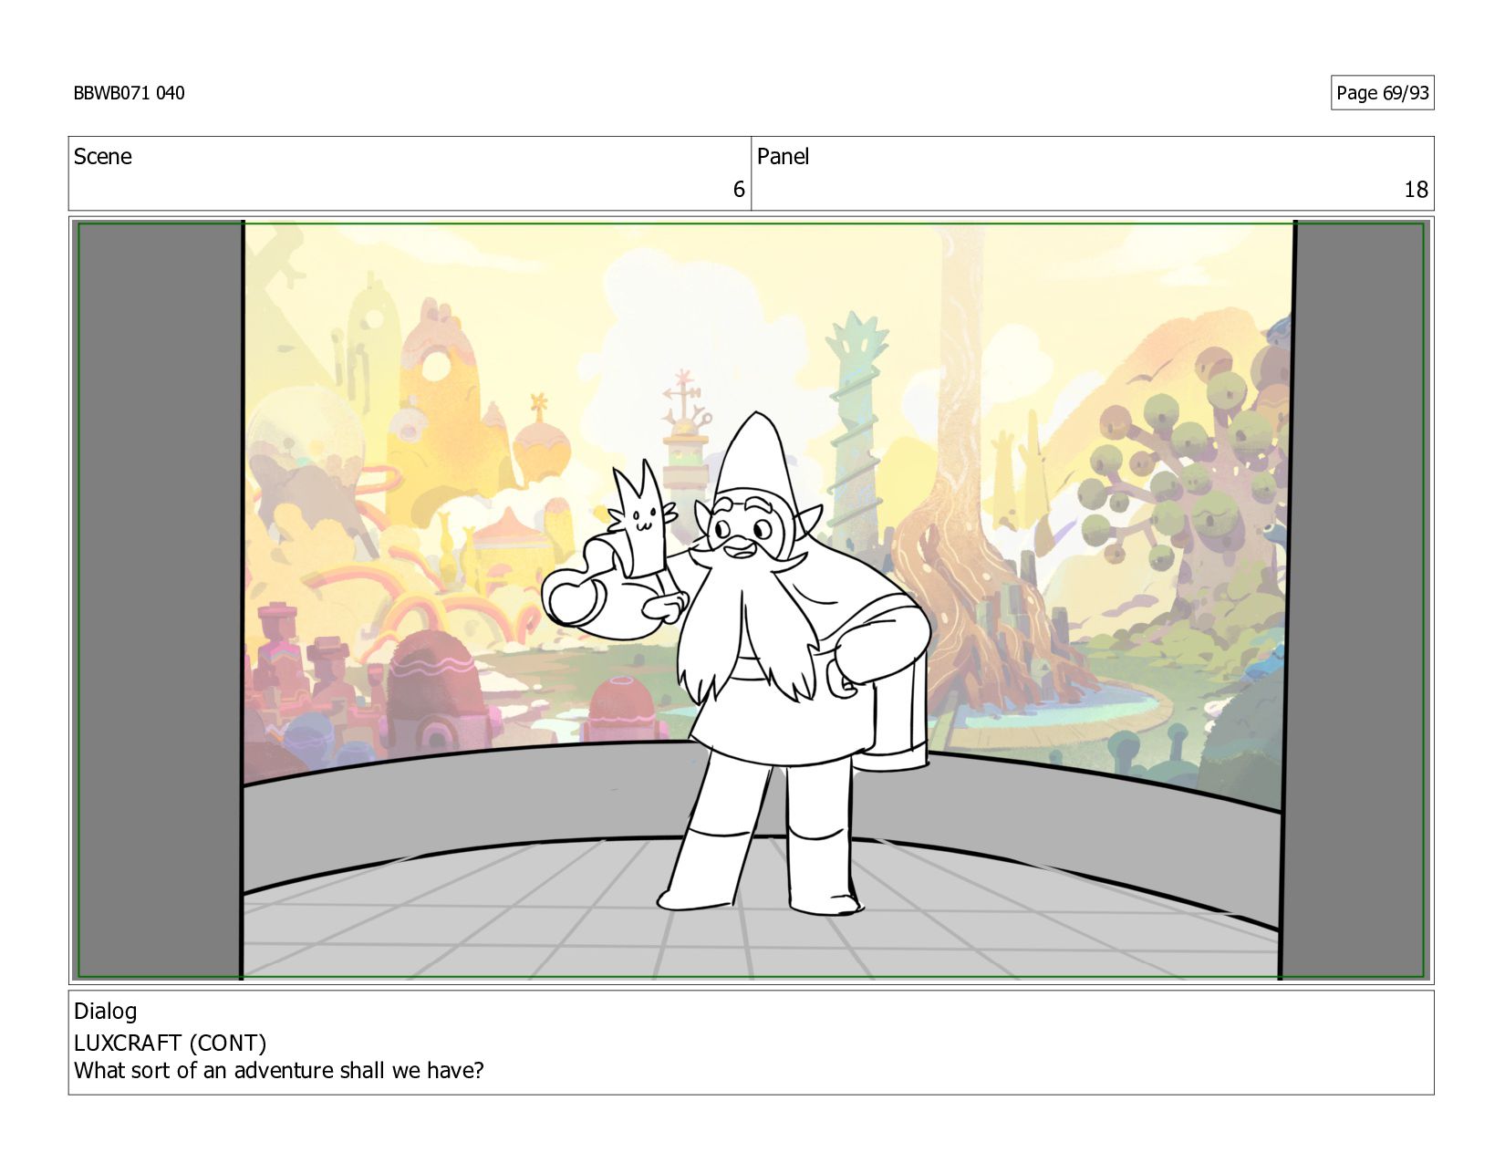Click the Scene label
Viewport: 1505px width, 1163px height.
coord(102,157)
